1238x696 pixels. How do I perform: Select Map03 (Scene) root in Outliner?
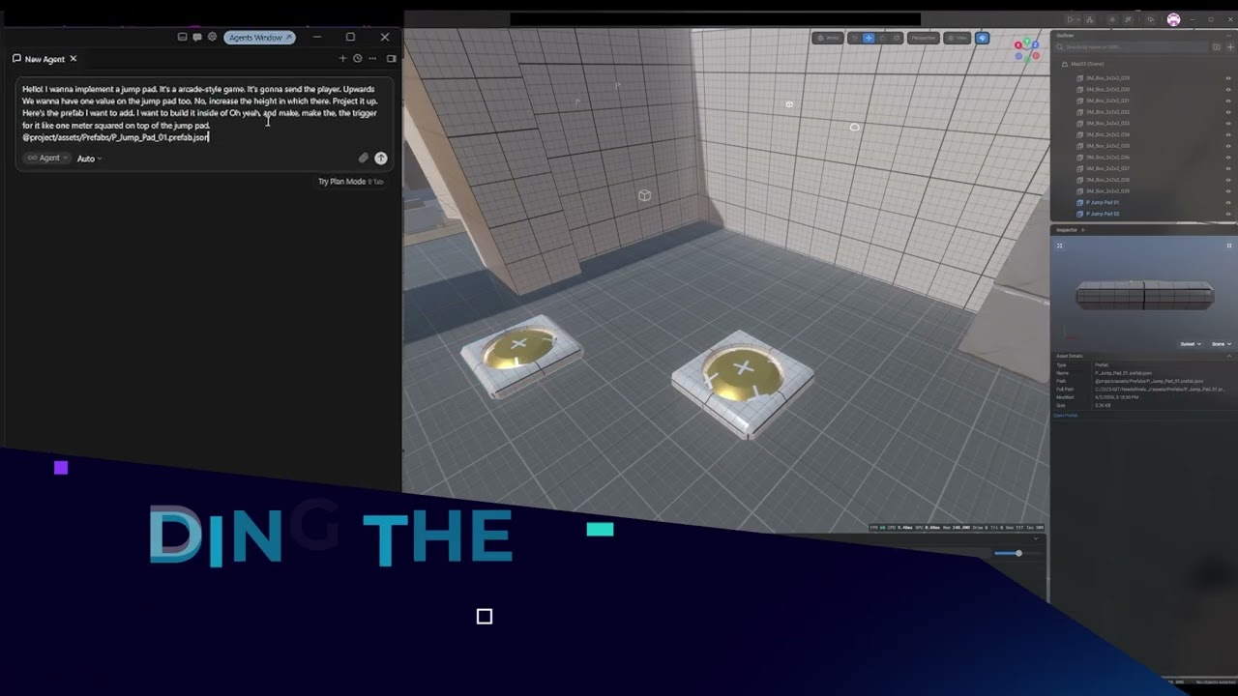tap(1087, 64)
